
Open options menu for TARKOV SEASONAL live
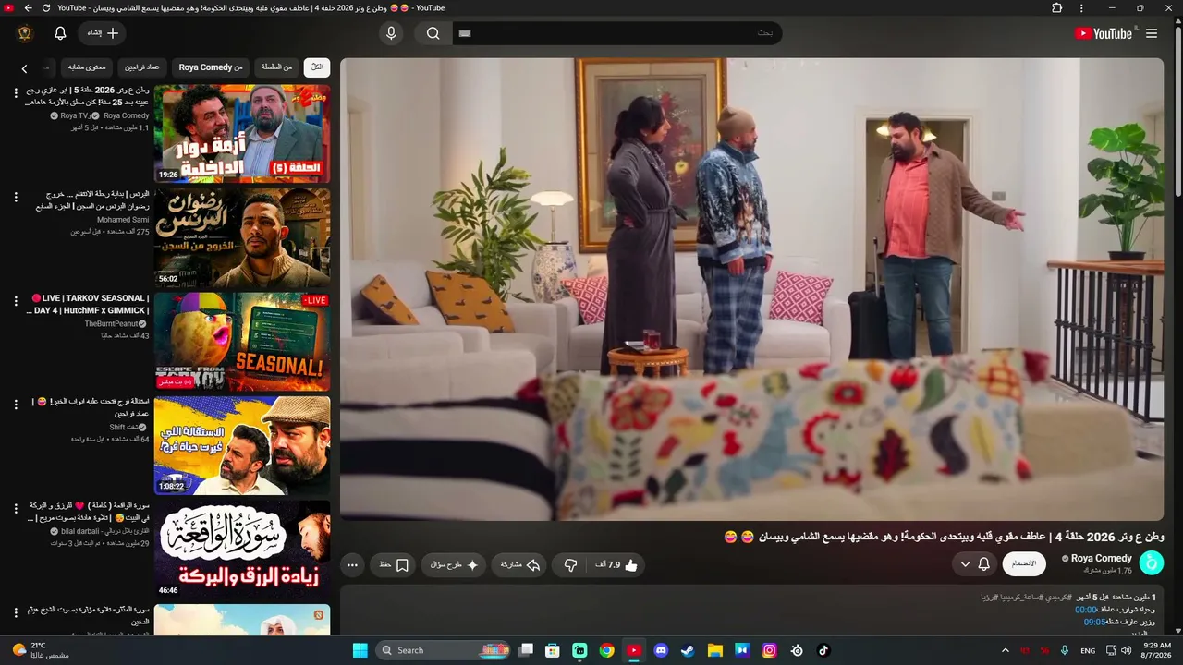click(x=16, y=301)
